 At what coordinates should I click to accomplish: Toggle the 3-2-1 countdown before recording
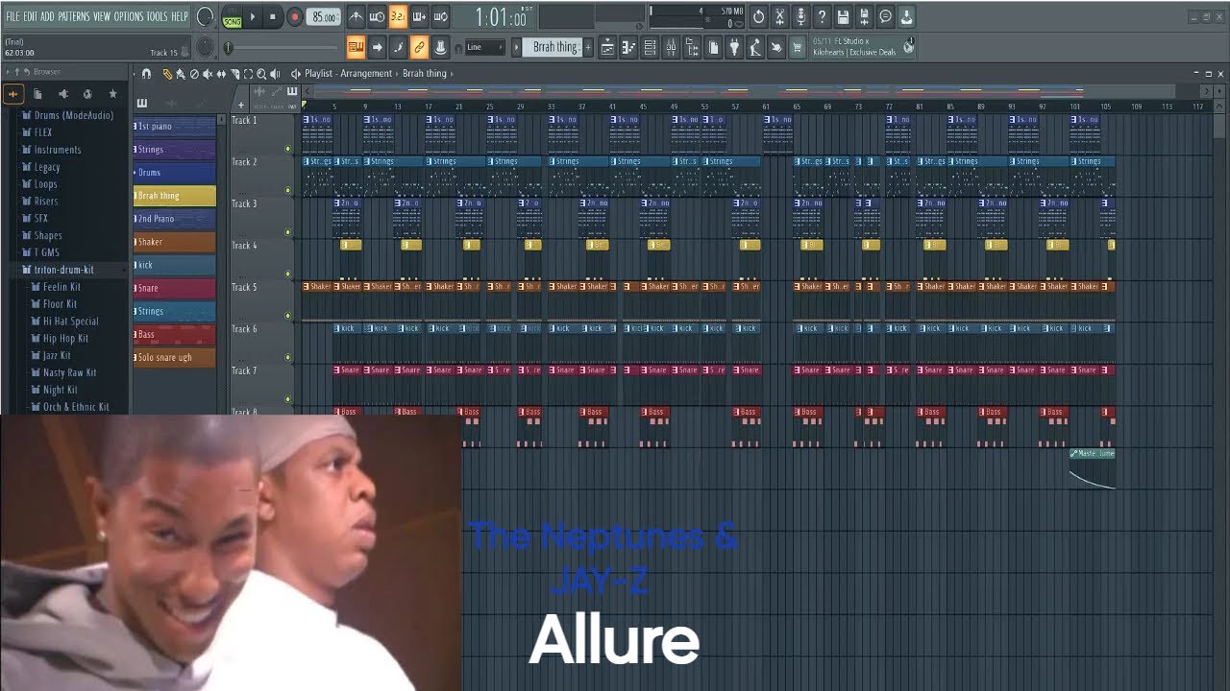click(x=398, y=16)
